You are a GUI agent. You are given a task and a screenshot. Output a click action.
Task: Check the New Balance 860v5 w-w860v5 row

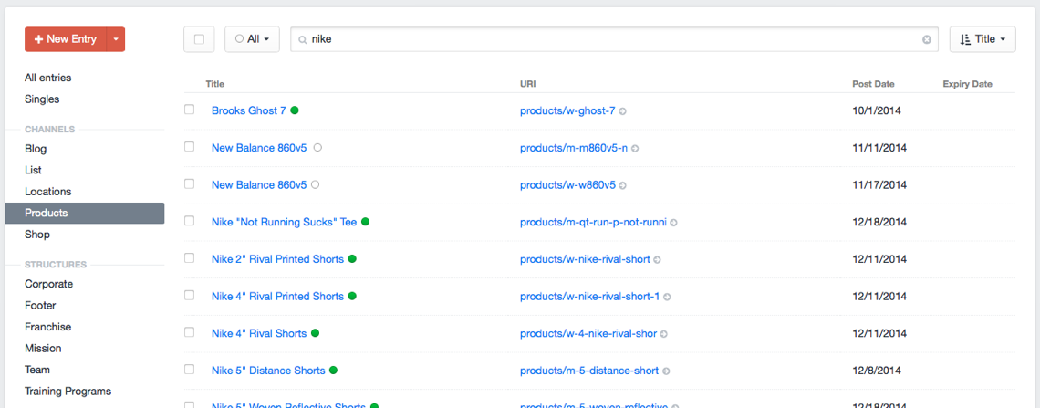click(190, 183)
